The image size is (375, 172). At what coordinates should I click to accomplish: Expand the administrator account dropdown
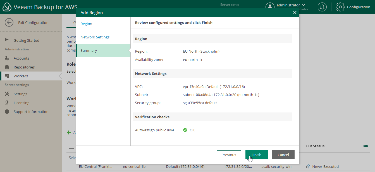pos(304,5)
